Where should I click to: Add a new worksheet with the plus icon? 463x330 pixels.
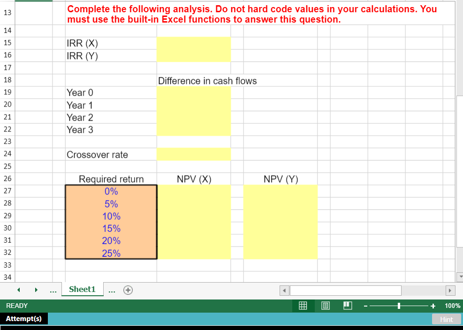click(x=128, y=290)
